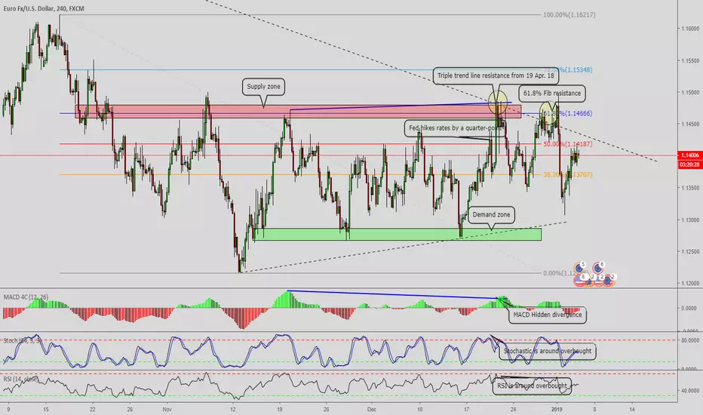Click the 1.12500 price axis label

(x=690, y=251)
